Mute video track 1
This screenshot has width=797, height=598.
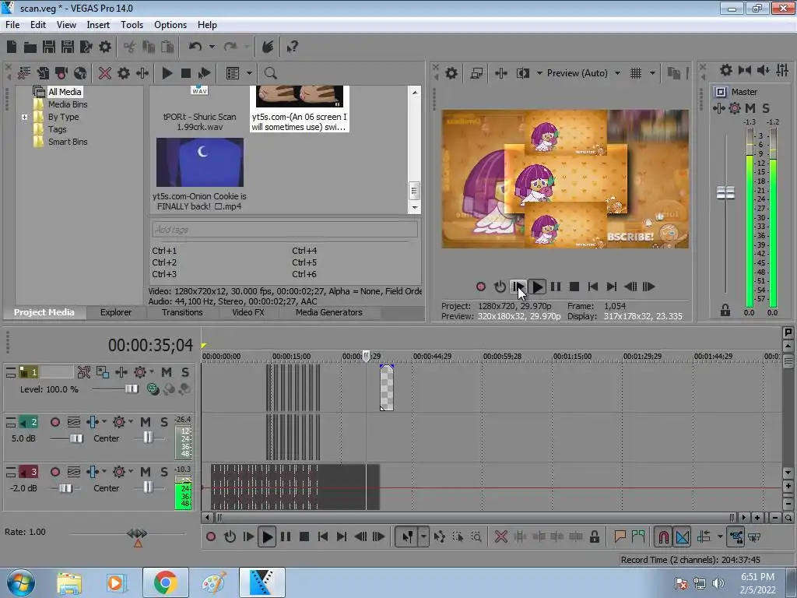click(x=167, y=372)
